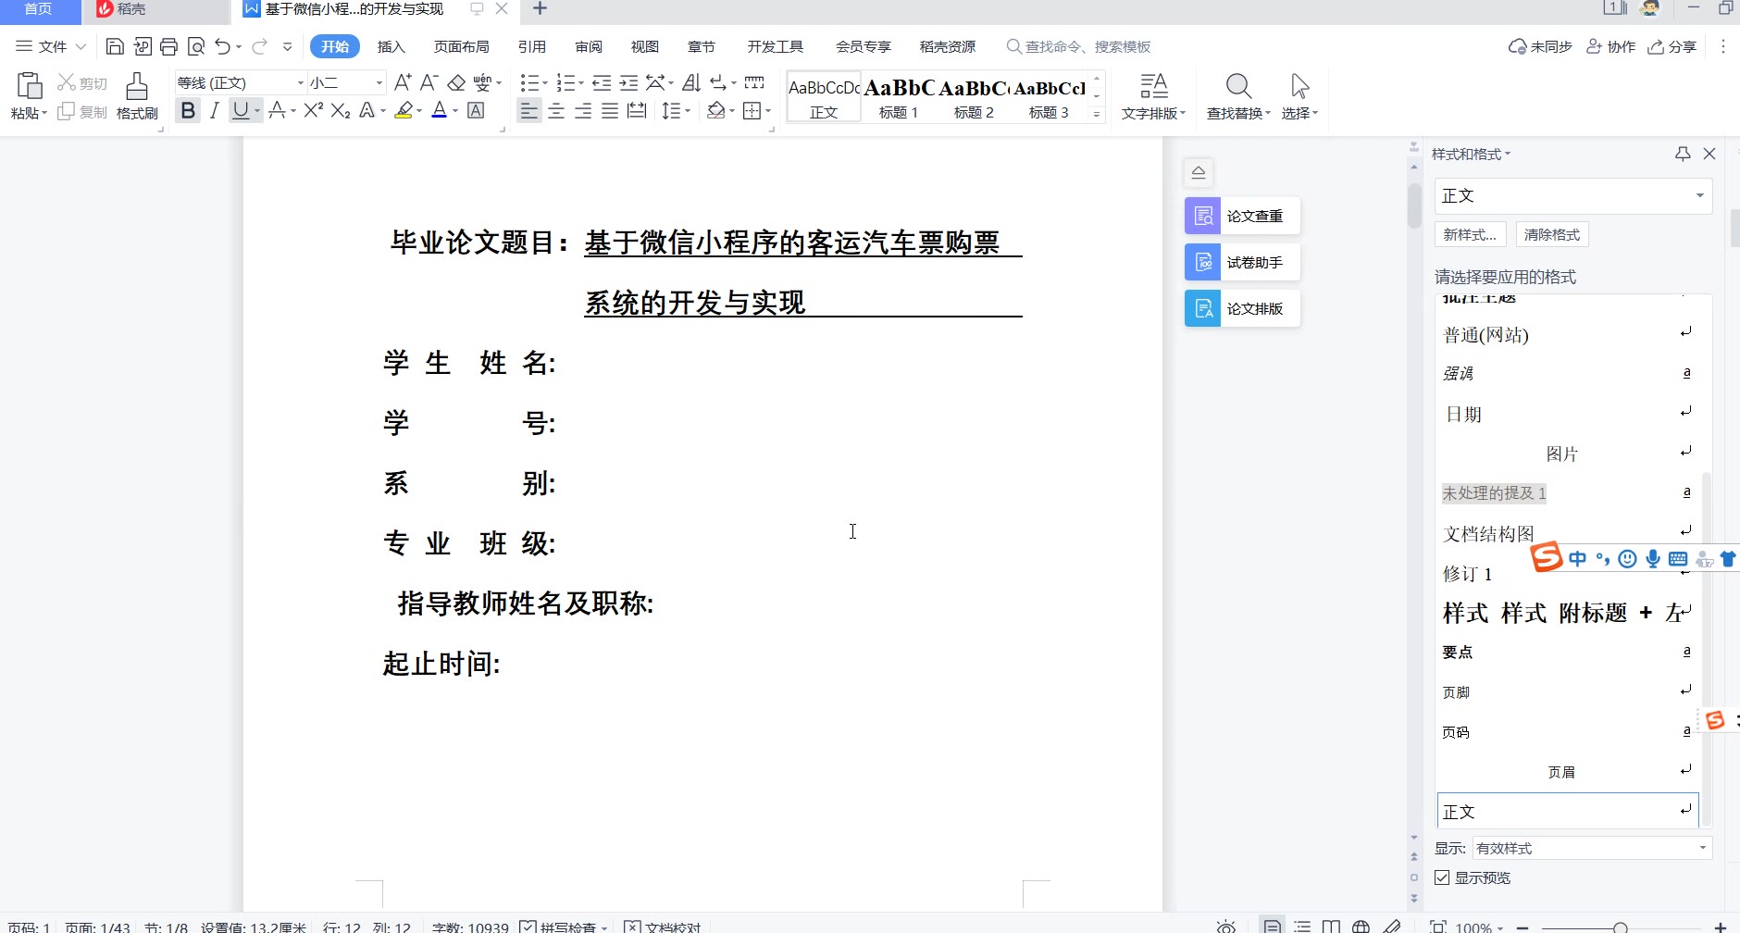Toggle Bold formatting
1740x933 pixels.
click(188, 111)
